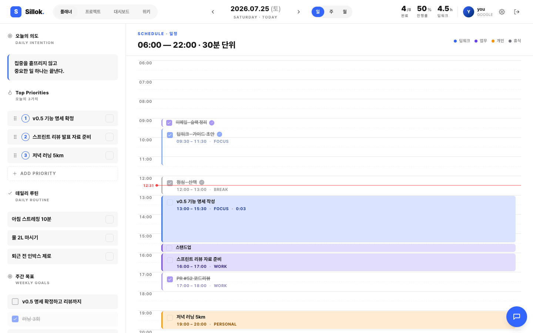The width and height of the screenshot is (533, 333).
Task: Click the Top Priorities flame icon
Action: (10, 93)
